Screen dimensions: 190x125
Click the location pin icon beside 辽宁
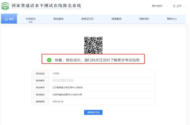click(x=174, y=6)
